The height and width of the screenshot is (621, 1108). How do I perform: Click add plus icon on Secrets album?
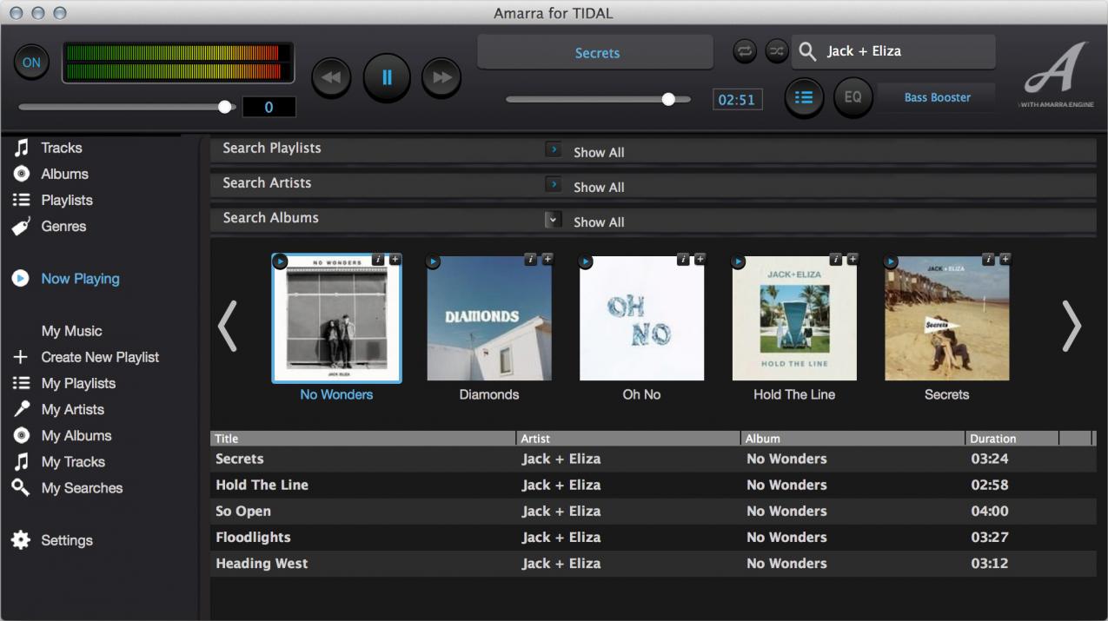pos(1005,259)
